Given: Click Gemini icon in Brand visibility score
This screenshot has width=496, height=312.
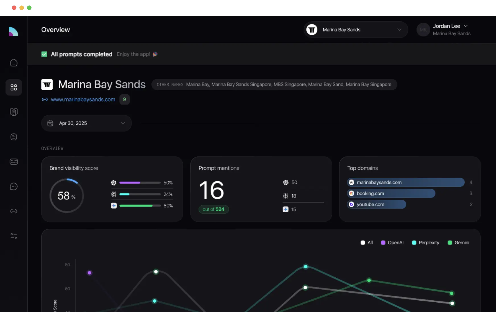Looking at the screenshot, I should point(114,205).
